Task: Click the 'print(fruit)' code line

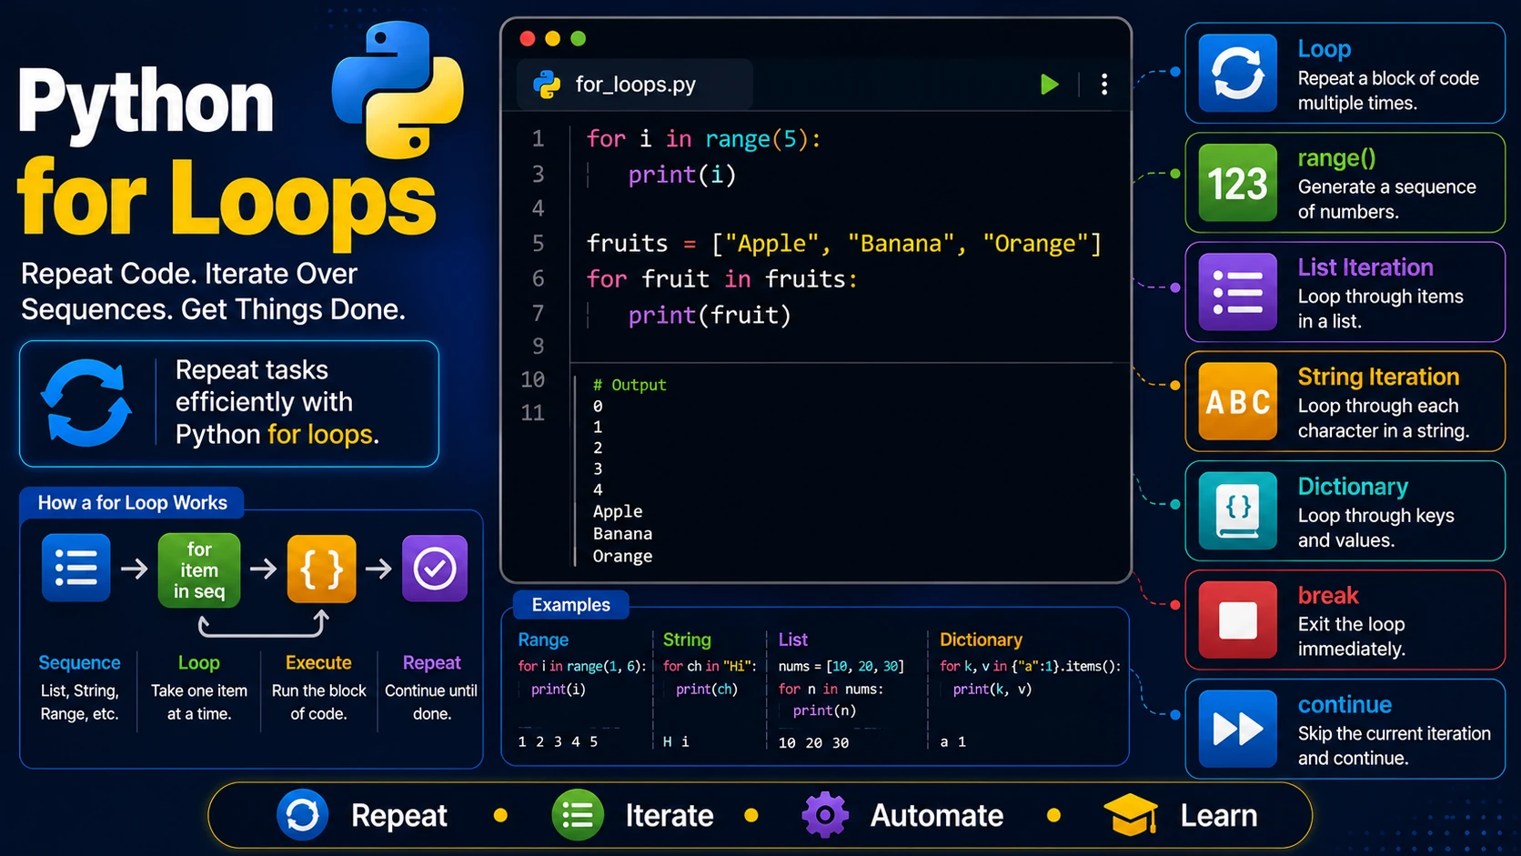Action: (x=710, y=316)
